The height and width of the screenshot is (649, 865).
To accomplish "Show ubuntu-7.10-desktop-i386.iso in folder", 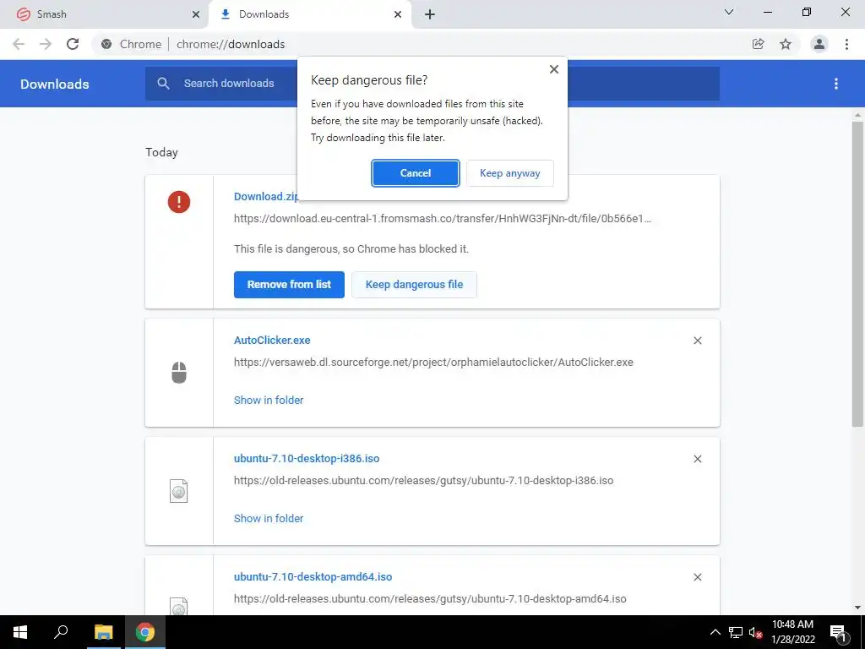I will [269, 518].
